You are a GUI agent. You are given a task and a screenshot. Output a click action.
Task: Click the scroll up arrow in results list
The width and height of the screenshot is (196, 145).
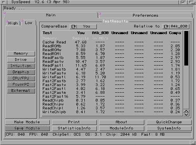pos(186,111)
